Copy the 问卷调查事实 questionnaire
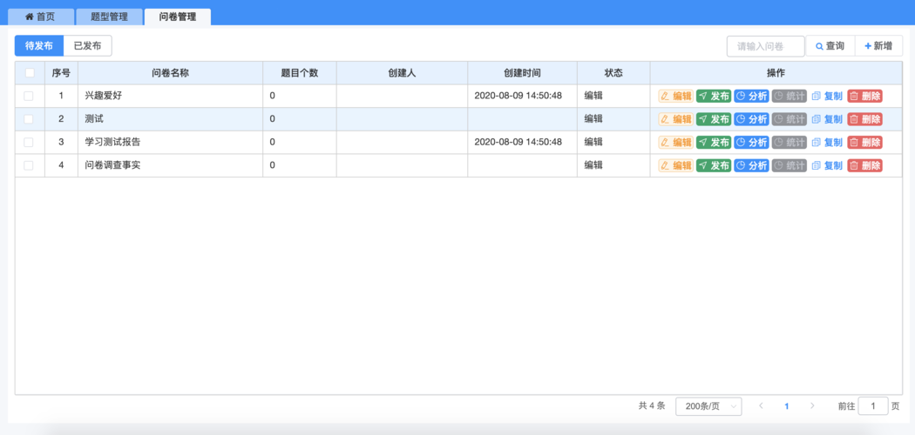Image resolution: width=915 pixels, height=435 pixels. (x=827, y=165)
